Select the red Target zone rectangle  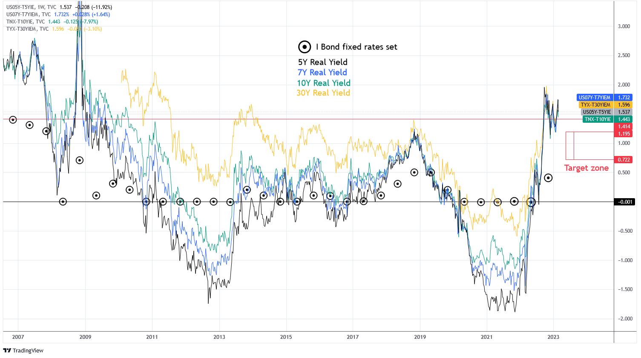tap(589, 146)
